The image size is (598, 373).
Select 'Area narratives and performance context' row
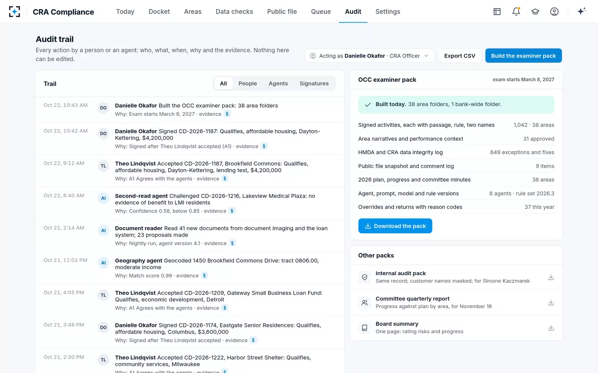click(456, 139)
